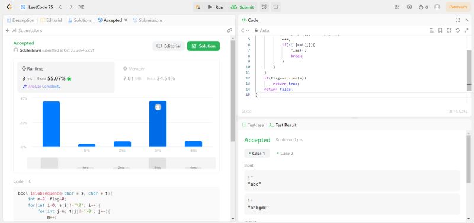
Task: Expand Analyze Complexity option
Action: click(x=41, y=87)
